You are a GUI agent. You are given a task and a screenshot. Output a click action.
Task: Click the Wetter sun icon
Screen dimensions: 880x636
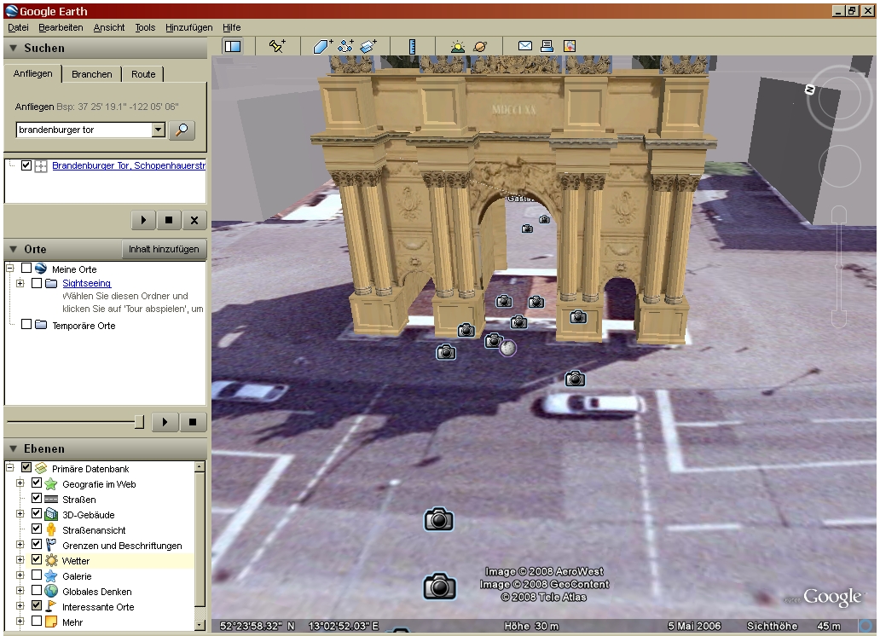pyautogui.click(x=51, y=560)
